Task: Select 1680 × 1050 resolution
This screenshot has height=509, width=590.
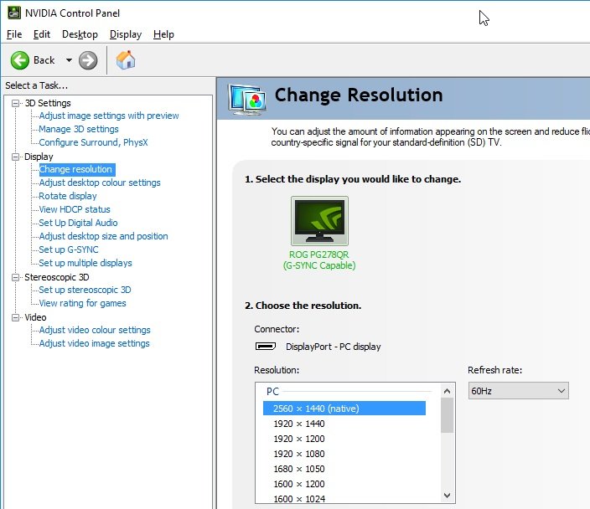Action: [299, 469]
